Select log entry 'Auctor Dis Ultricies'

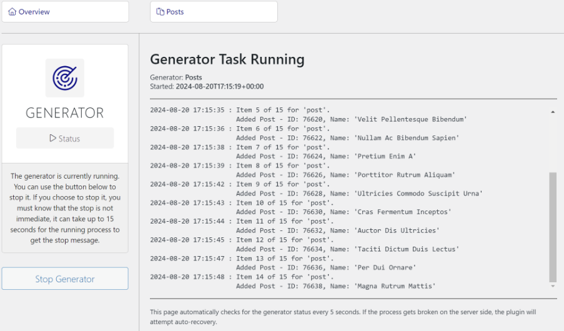click(338, 230)
